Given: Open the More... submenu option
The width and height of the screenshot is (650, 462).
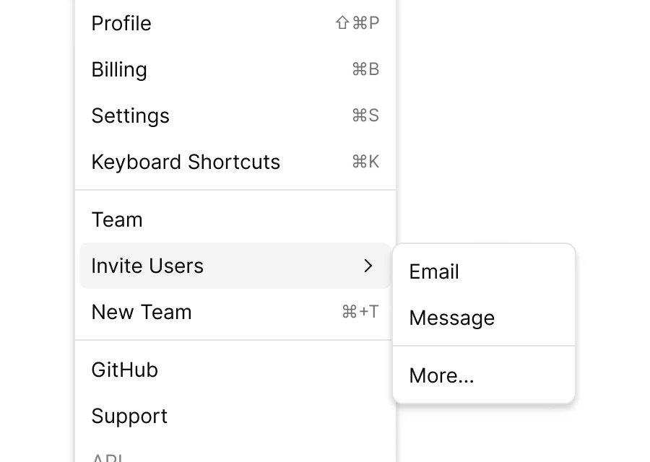Looking at the screenshot, I should tap(441, 375).
